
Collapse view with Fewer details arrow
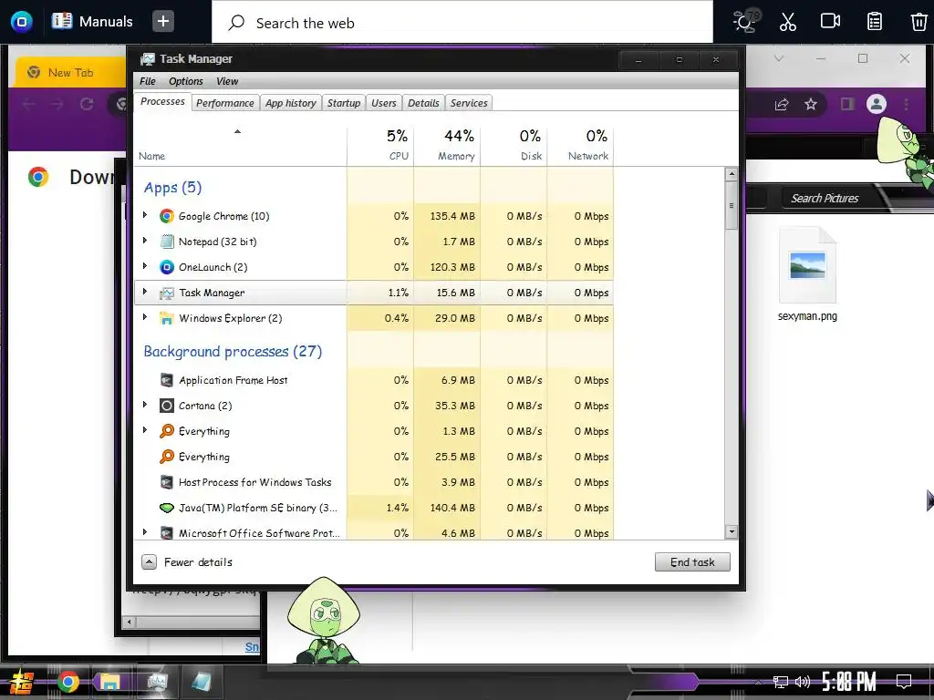149,561
